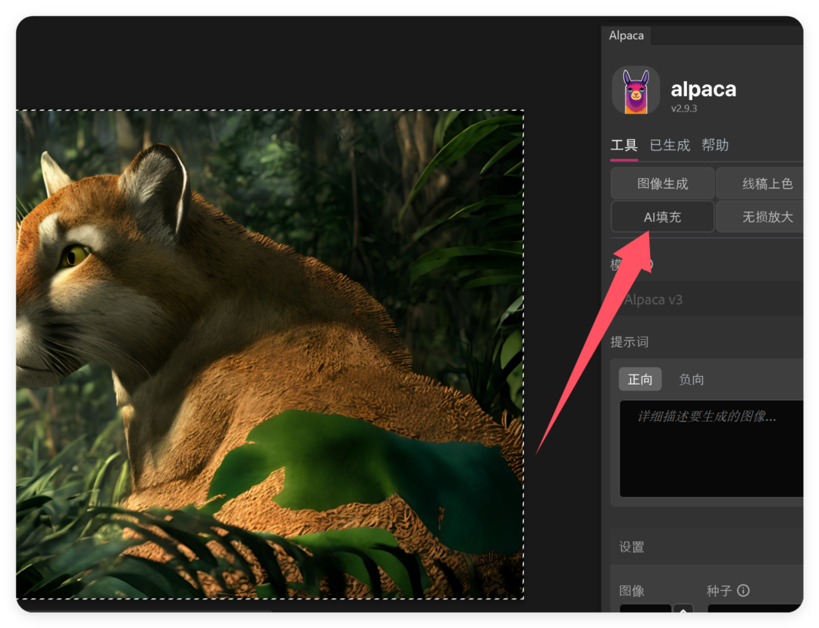Select the 正向 (Positive) prompt toggle
Viewport: 819px width, 628px height.
pos(639,379)
